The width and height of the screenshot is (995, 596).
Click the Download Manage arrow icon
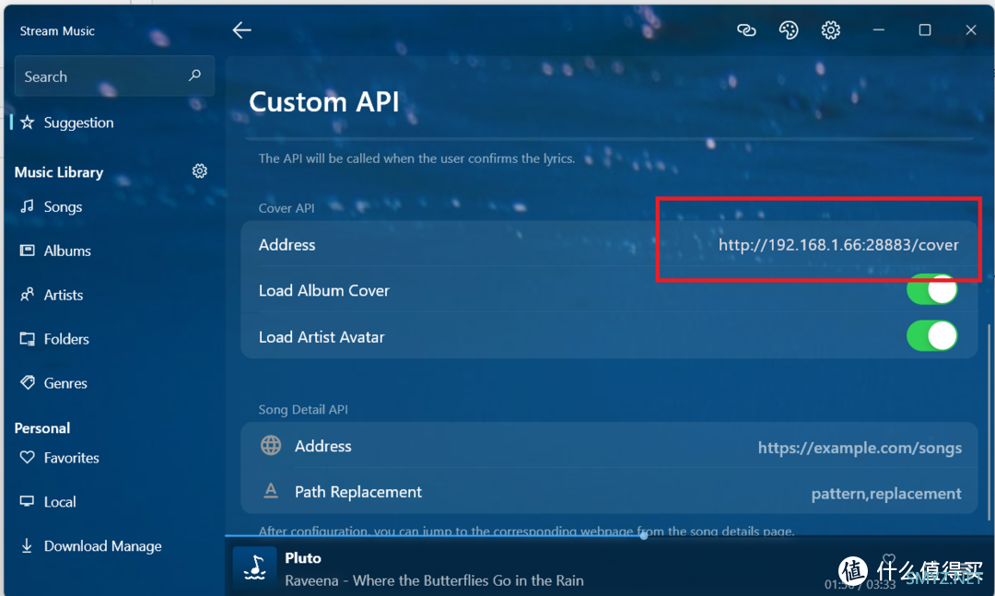28,545
